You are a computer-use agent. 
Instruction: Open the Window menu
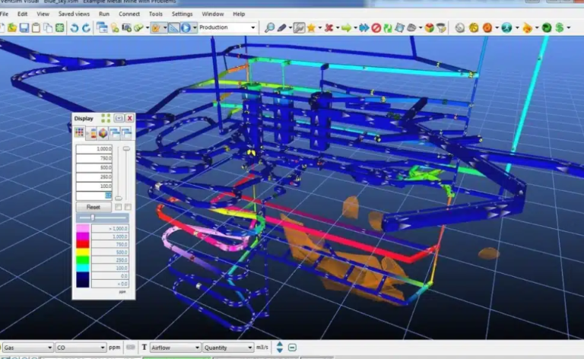tap(213, 14)
